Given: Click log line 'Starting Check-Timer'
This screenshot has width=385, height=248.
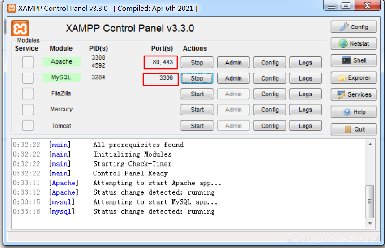Looking at the screenshot, I should (x=133, y=164).
